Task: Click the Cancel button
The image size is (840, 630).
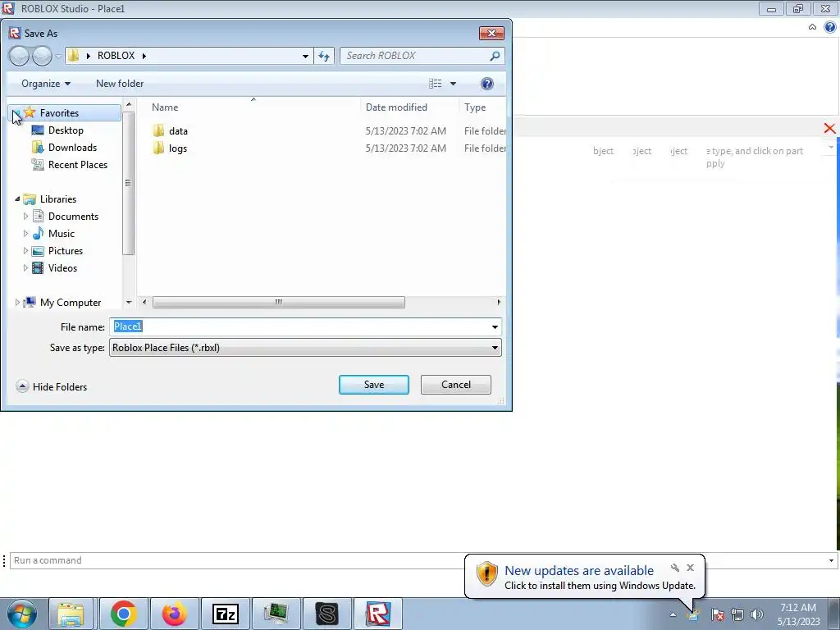Action: click(x=456, y=385)
